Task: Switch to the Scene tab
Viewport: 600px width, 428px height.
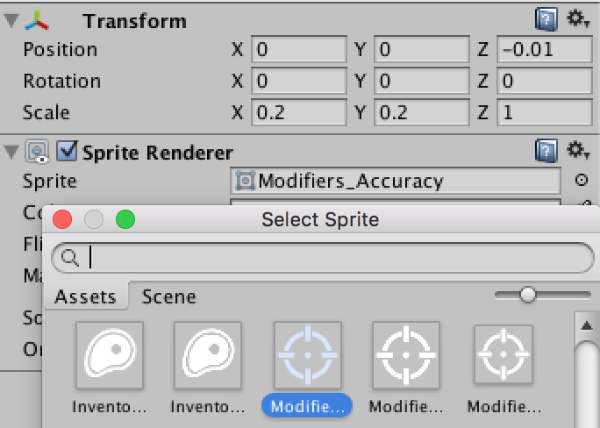Action: (x=168, y=296)
